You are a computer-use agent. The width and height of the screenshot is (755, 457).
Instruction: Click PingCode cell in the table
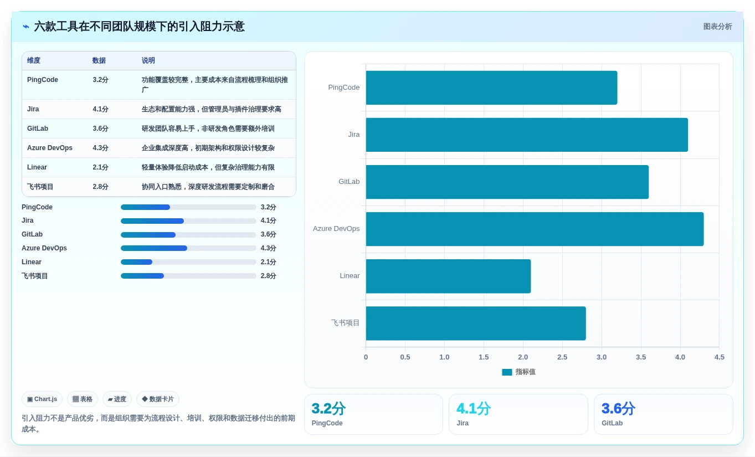(x=43, y=80)
